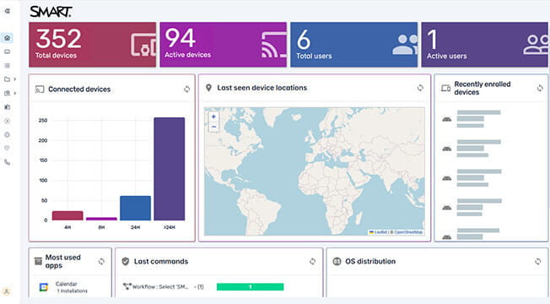Open the list icon in sidebar

click(x=7, y=65)
